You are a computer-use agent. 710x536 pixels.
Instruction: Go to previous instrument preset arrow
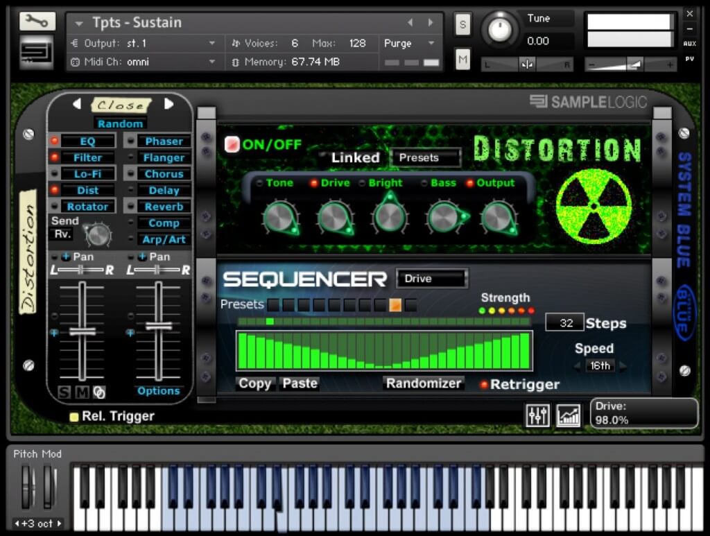coord(410,22)
